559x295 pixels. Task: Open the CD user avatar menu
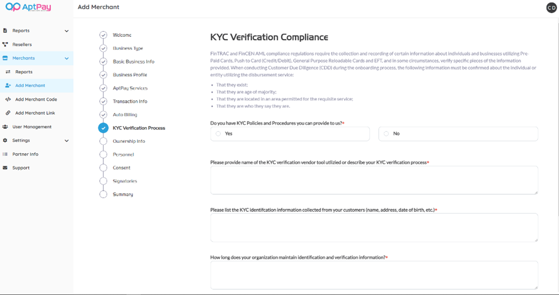[551, 8]
